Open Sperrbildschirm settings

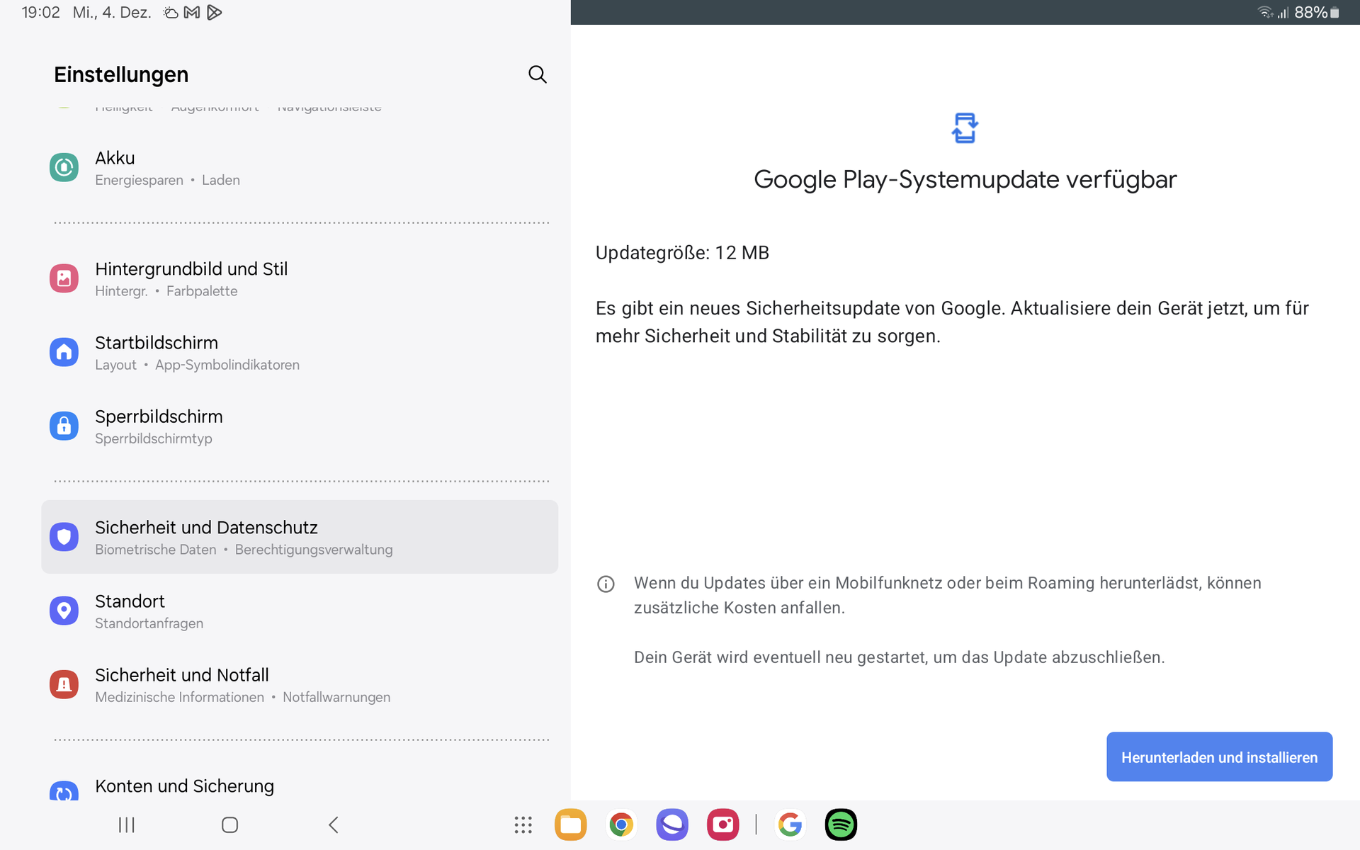tap(159, 426)
